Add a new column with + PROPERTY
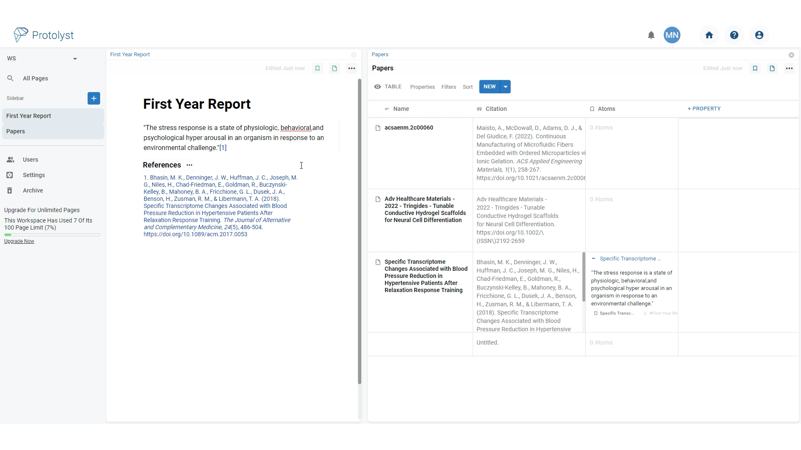 (x=704, y=108)
